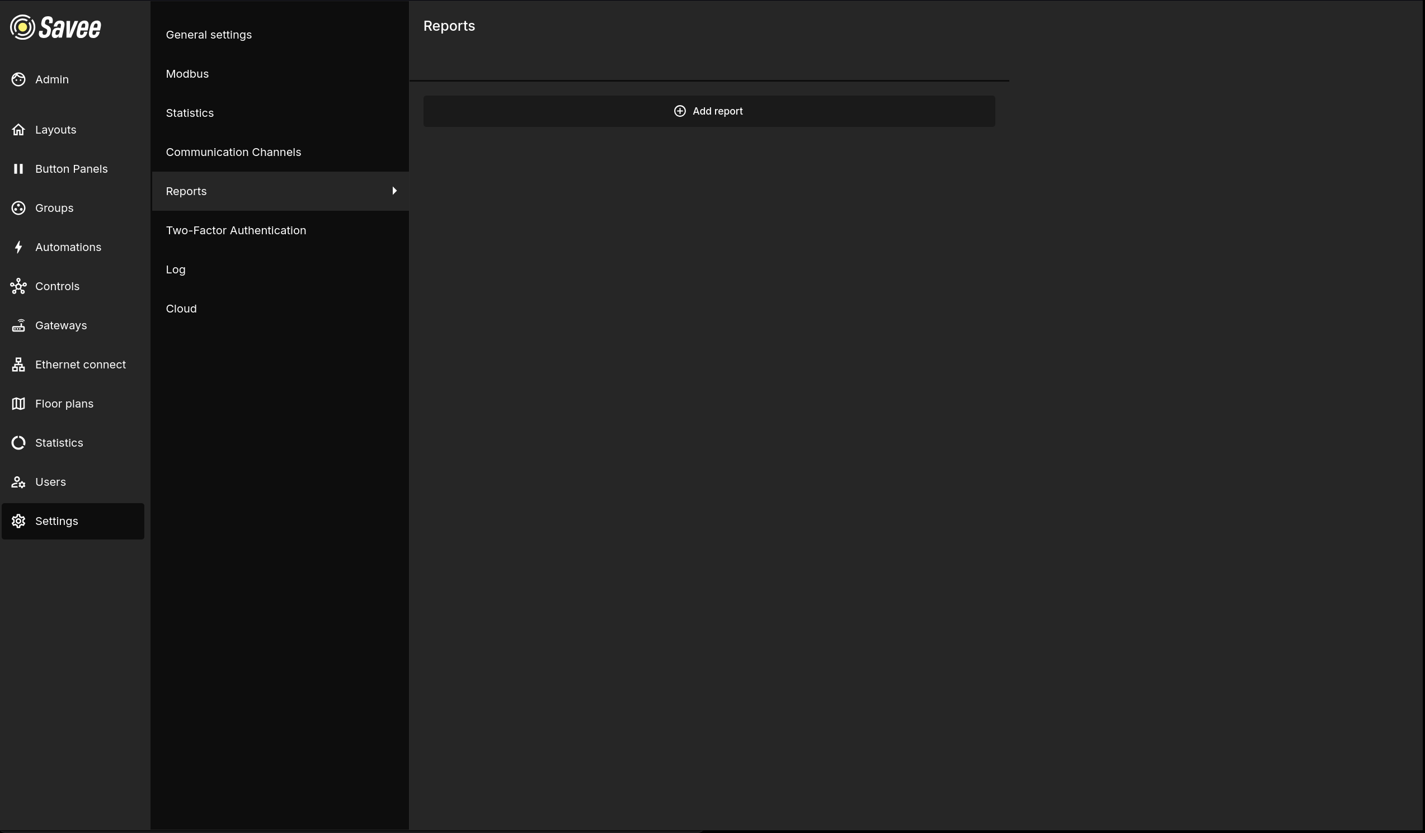The height and width of the screenshot is (833, 1425).
Task: Open Layouts via the house icon
Action: pos(18,130)
